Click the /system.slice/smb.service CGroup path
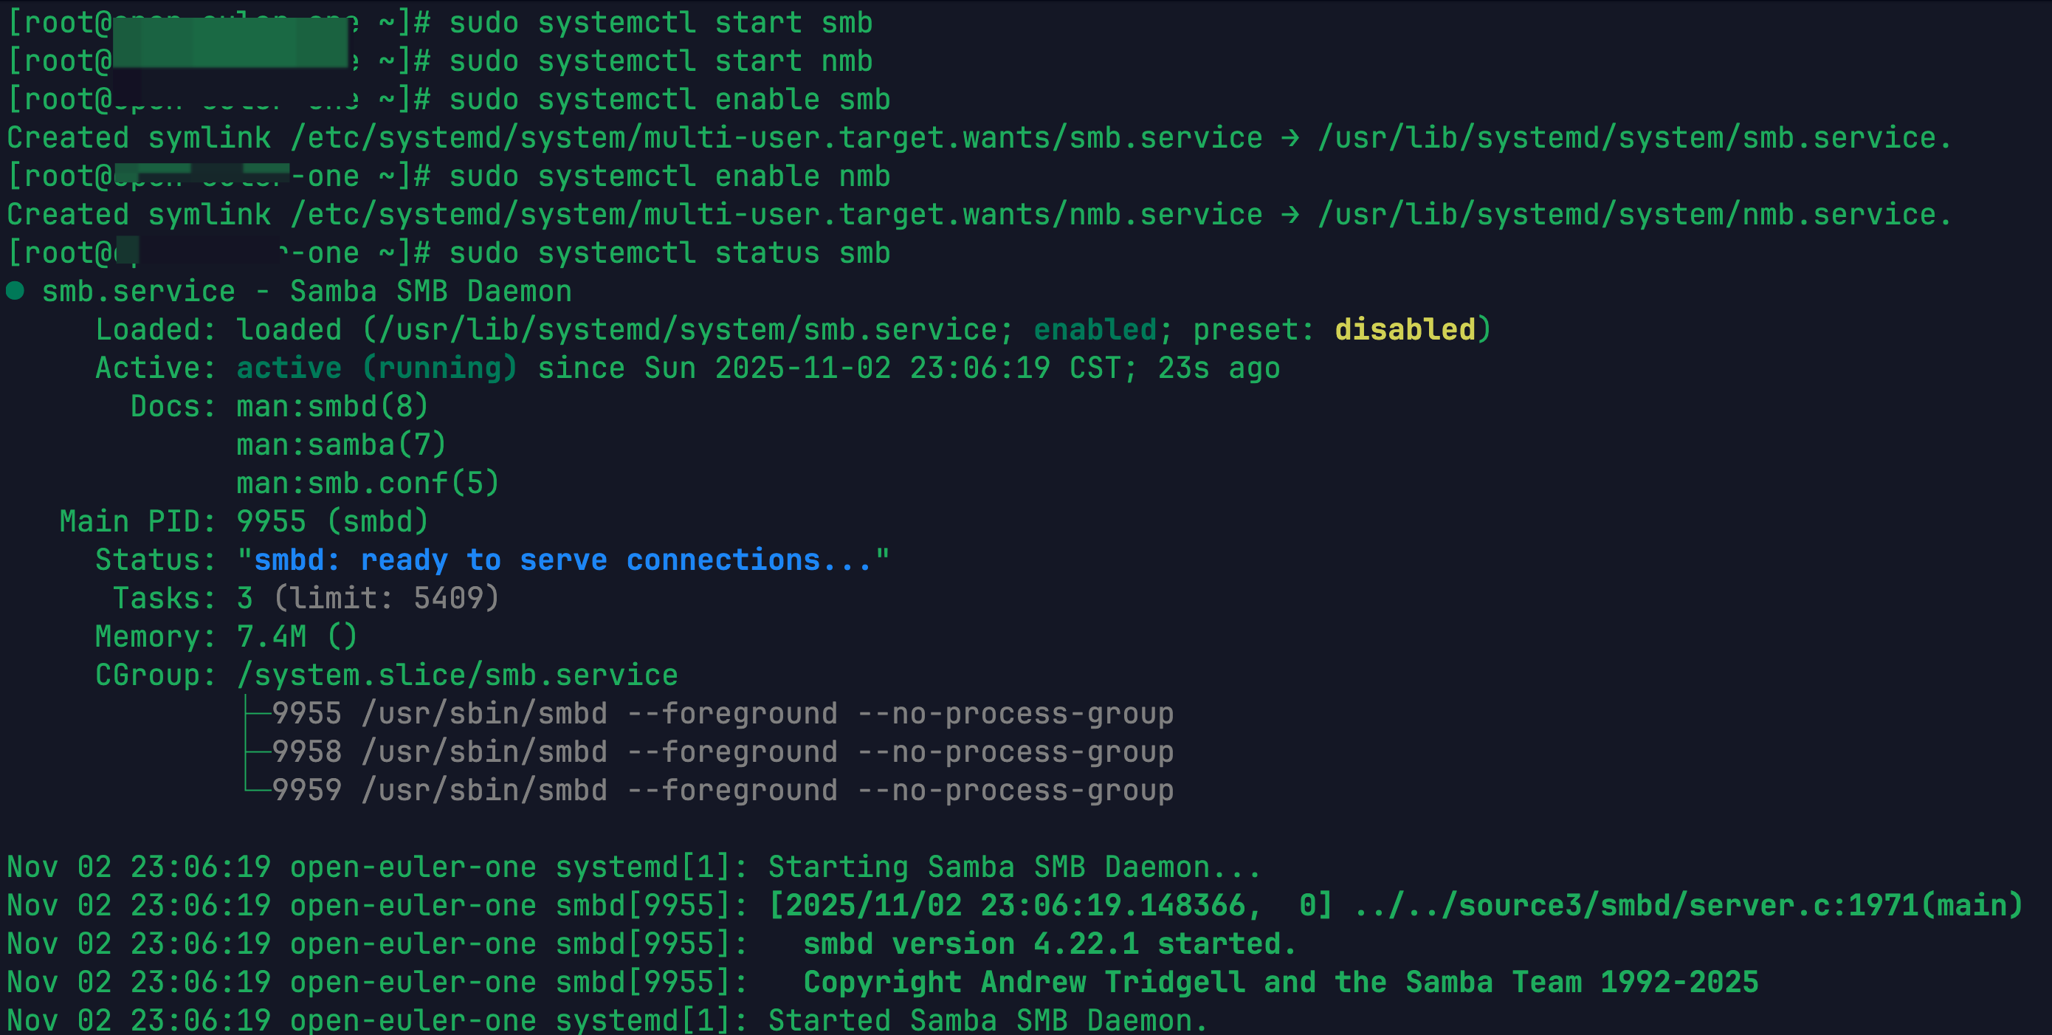The width and height of the screenshot is (2052, 1035). pyautogui.click(x=457, y=675)
